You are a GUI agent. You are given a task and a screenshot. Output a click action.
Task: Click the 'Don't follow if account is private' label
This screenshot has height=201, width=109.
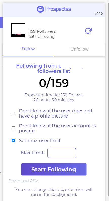point(57,128)
